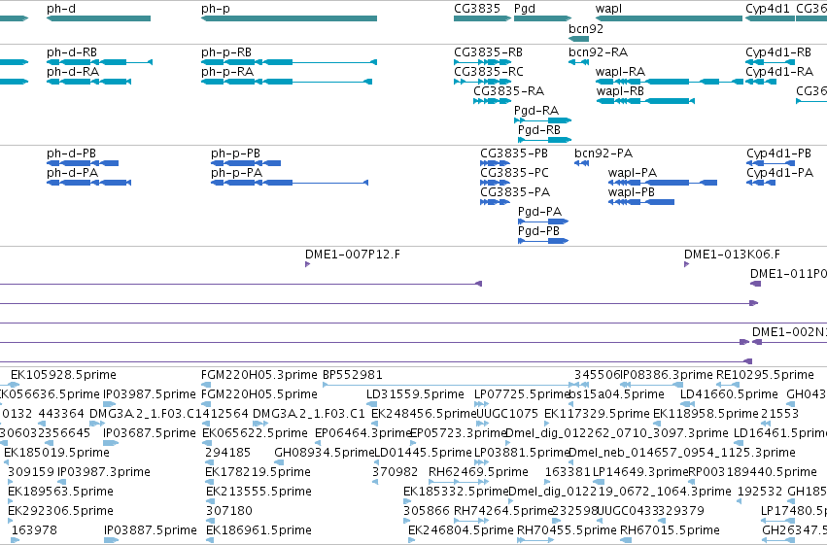The height and width of the screenshot is (545, 827).
Task: Select the BP552981 feature
Action: [x=353, y=375]
